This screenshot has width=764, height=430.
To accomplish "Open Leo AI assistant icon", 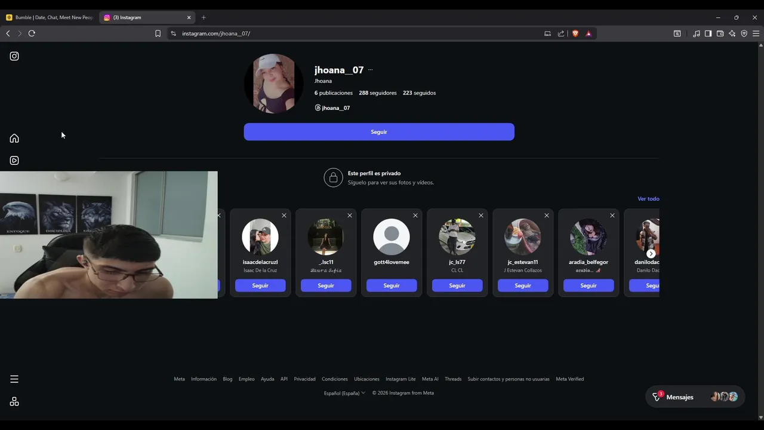I will (732, 33).
